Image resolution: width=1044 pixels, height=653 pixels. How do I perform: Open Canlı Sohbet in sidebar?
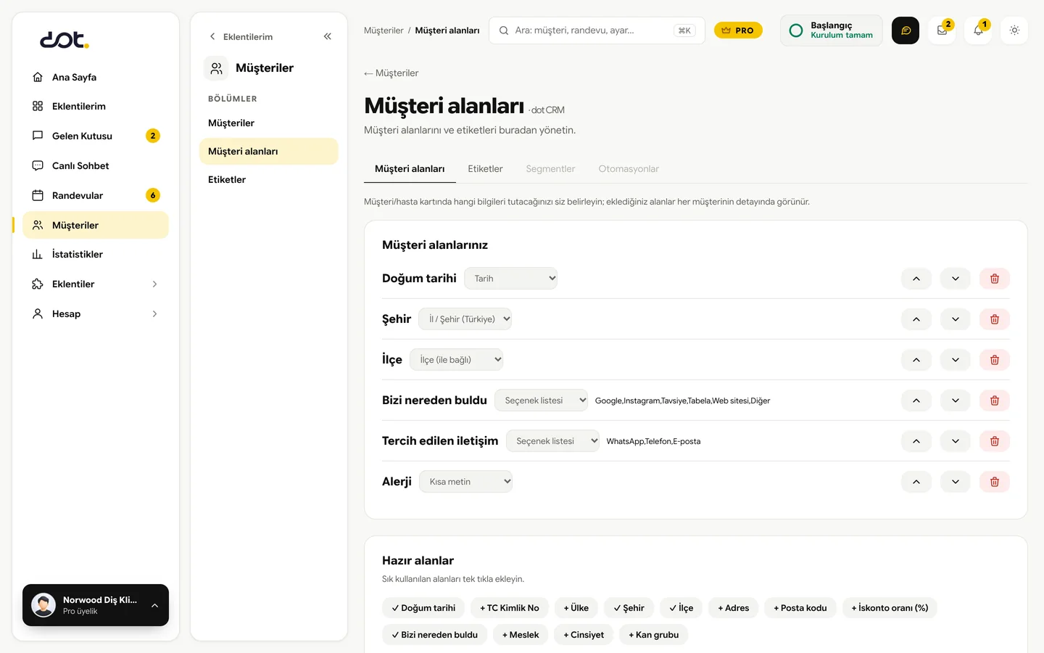(96, 165)
